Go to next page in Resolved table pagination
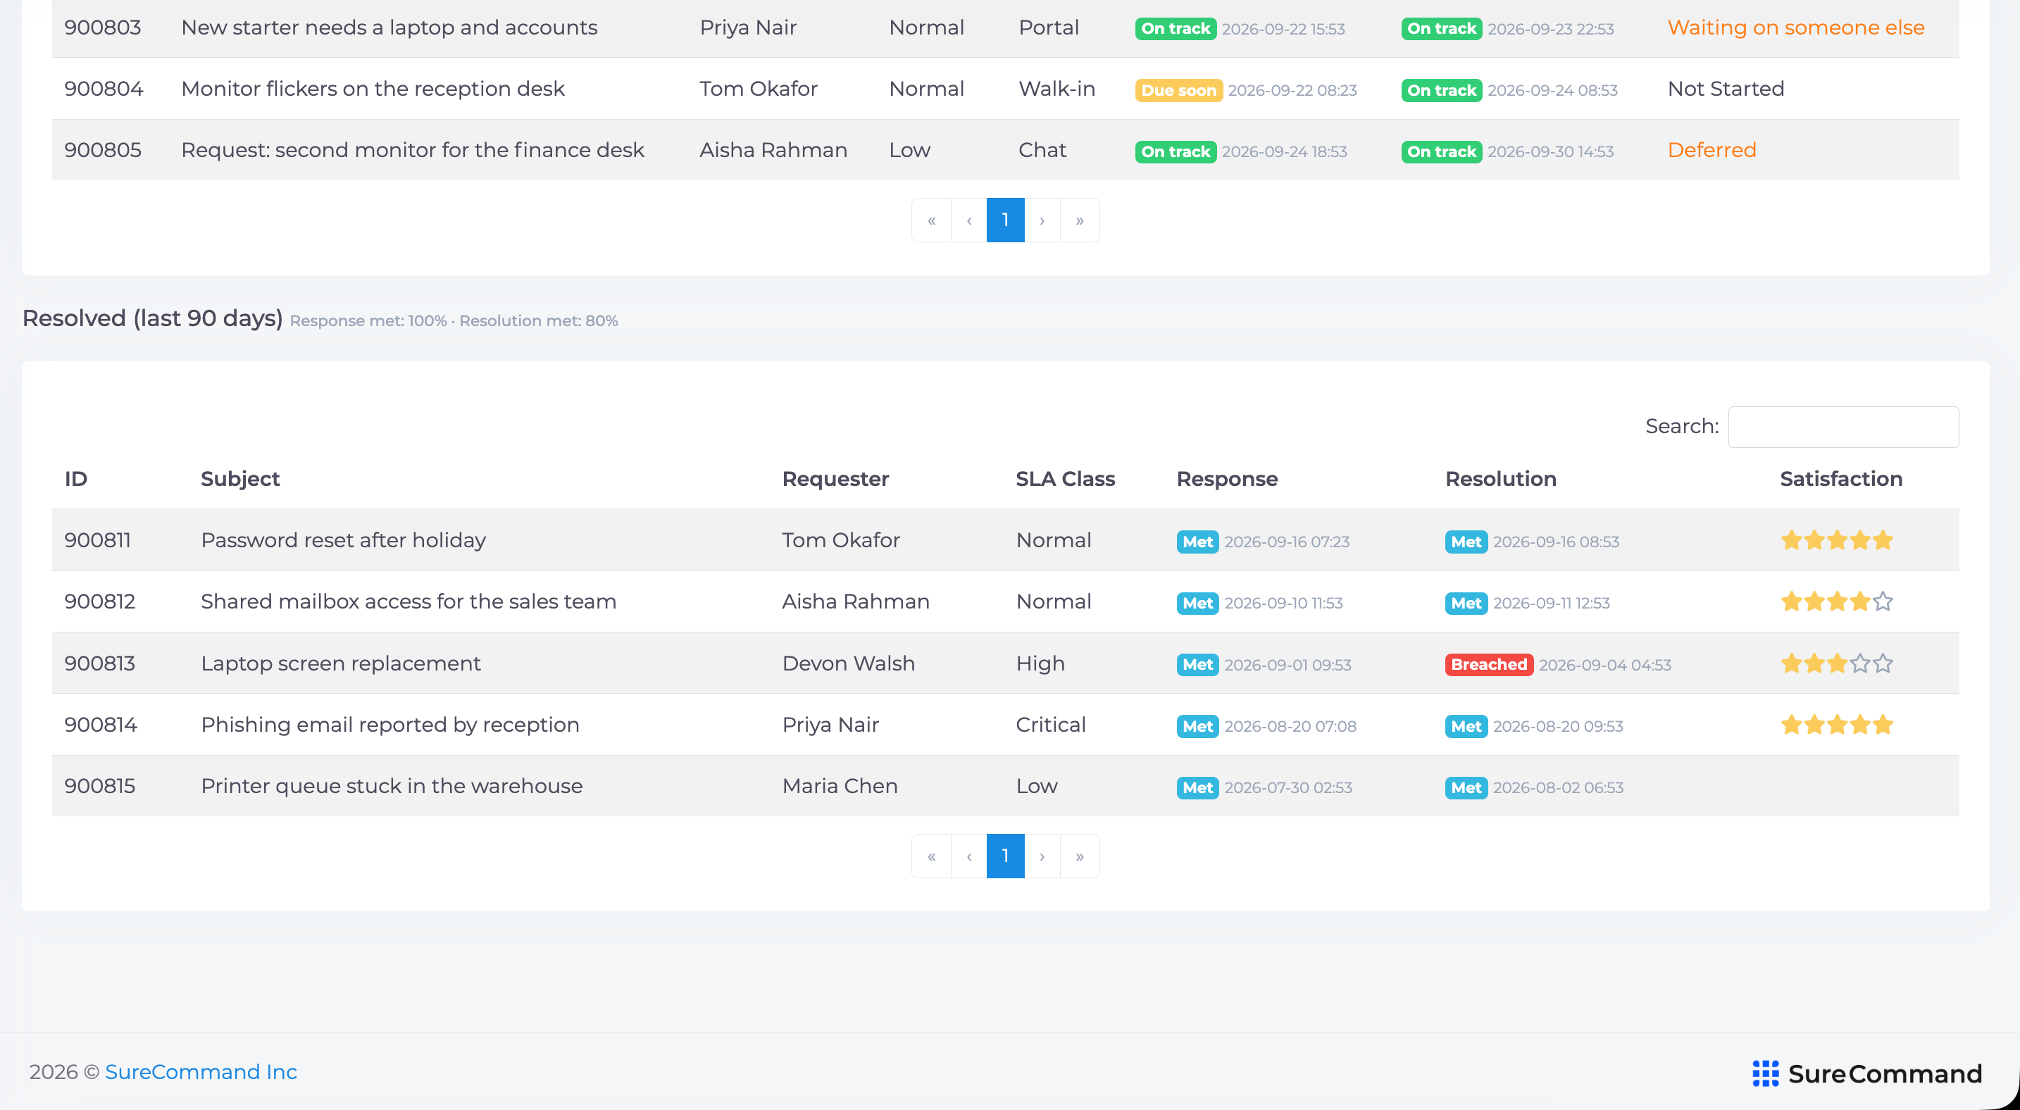This screenshot has height=1110, width=2020. pyautogui.click(x=1042, y=856)
